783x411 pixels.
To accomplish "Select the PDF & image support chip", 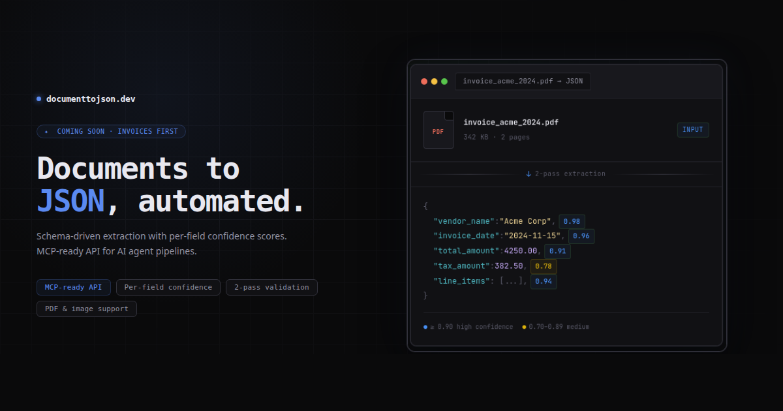I will (x=87, y=309).
